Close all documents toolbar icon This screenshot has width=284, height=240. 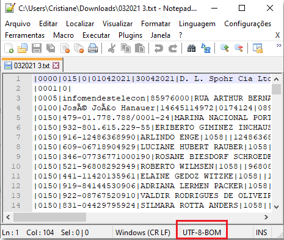(79, 48)
